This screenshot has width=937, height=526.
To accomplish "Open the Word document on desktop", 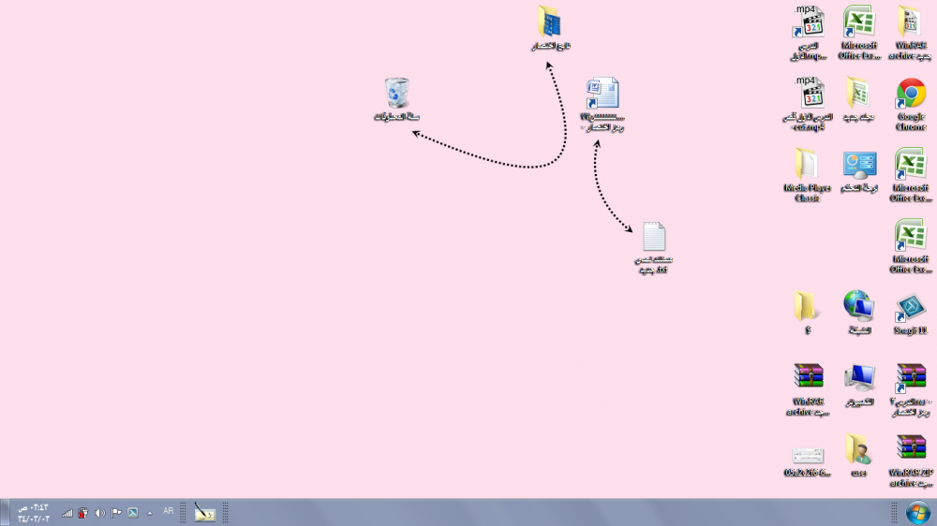I will click(602, 95).
